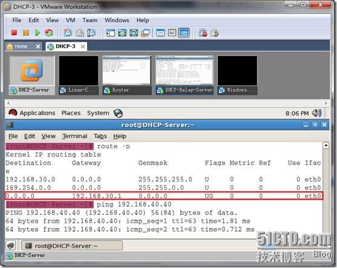Open the snapshot manager icon
Viewport: 337px width, 268px height.
91,33
